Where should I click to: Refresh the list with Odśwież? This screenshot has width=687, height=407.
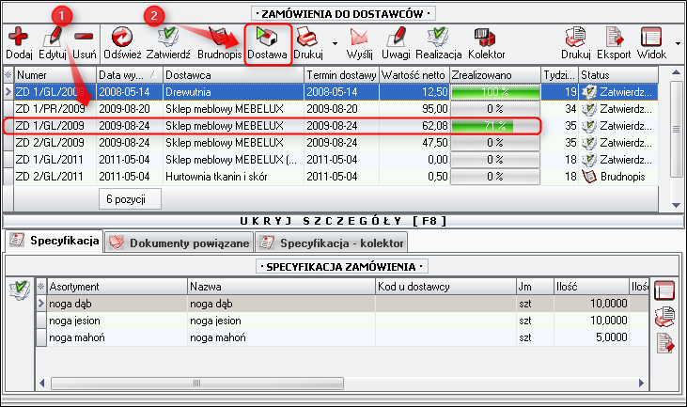[x=122, y=42]
